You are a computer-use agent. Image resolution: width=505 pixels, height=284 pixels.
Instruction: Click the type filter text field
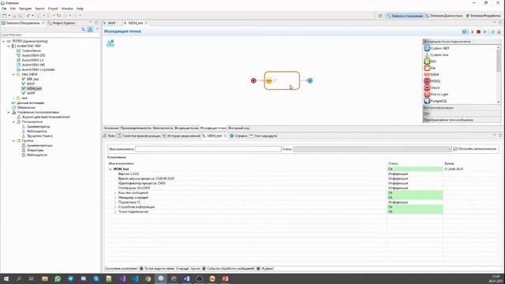(x=50, y=35)
